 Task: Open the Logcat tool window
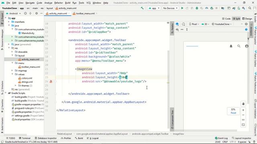click(x=93, y=138)
